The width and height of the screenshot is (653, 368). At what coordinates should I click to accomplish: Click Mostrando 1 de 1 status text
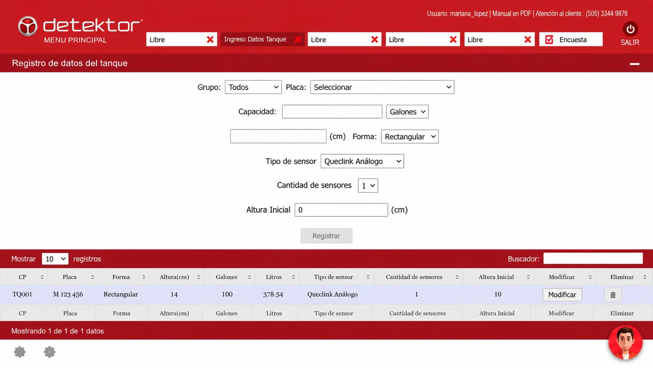pyautogui.click(x=57, y=331)
